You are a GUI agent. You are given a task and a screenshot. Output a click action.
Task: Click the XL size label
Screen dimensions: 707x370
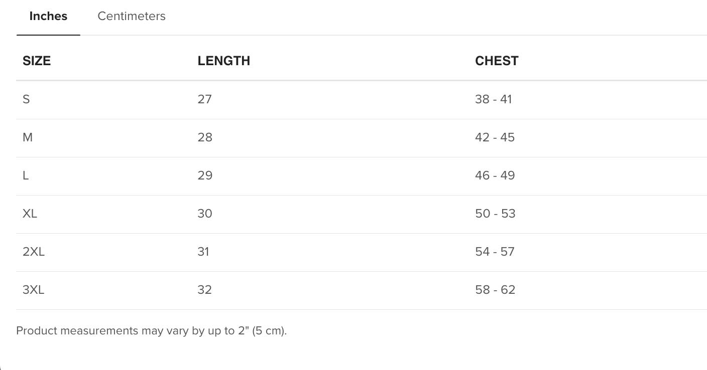(30, 214)
